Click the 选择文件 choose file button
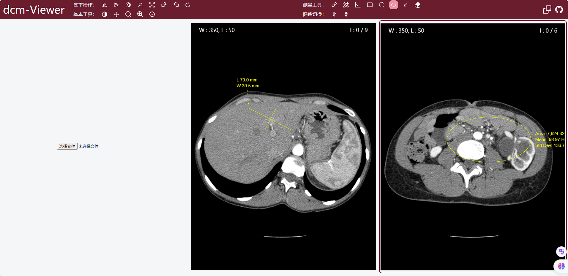This screenshot has width=568, height=276. tap(67, 146)
